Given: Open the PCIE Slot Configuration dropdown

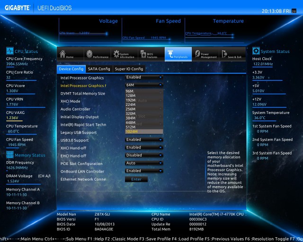Looking at the screenshot, I should 144,163.
